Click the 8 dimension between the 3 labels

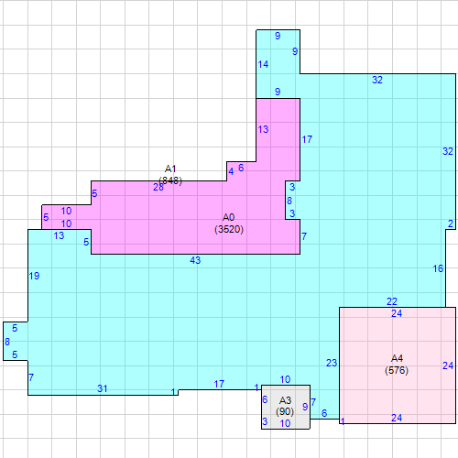[289, 201]
